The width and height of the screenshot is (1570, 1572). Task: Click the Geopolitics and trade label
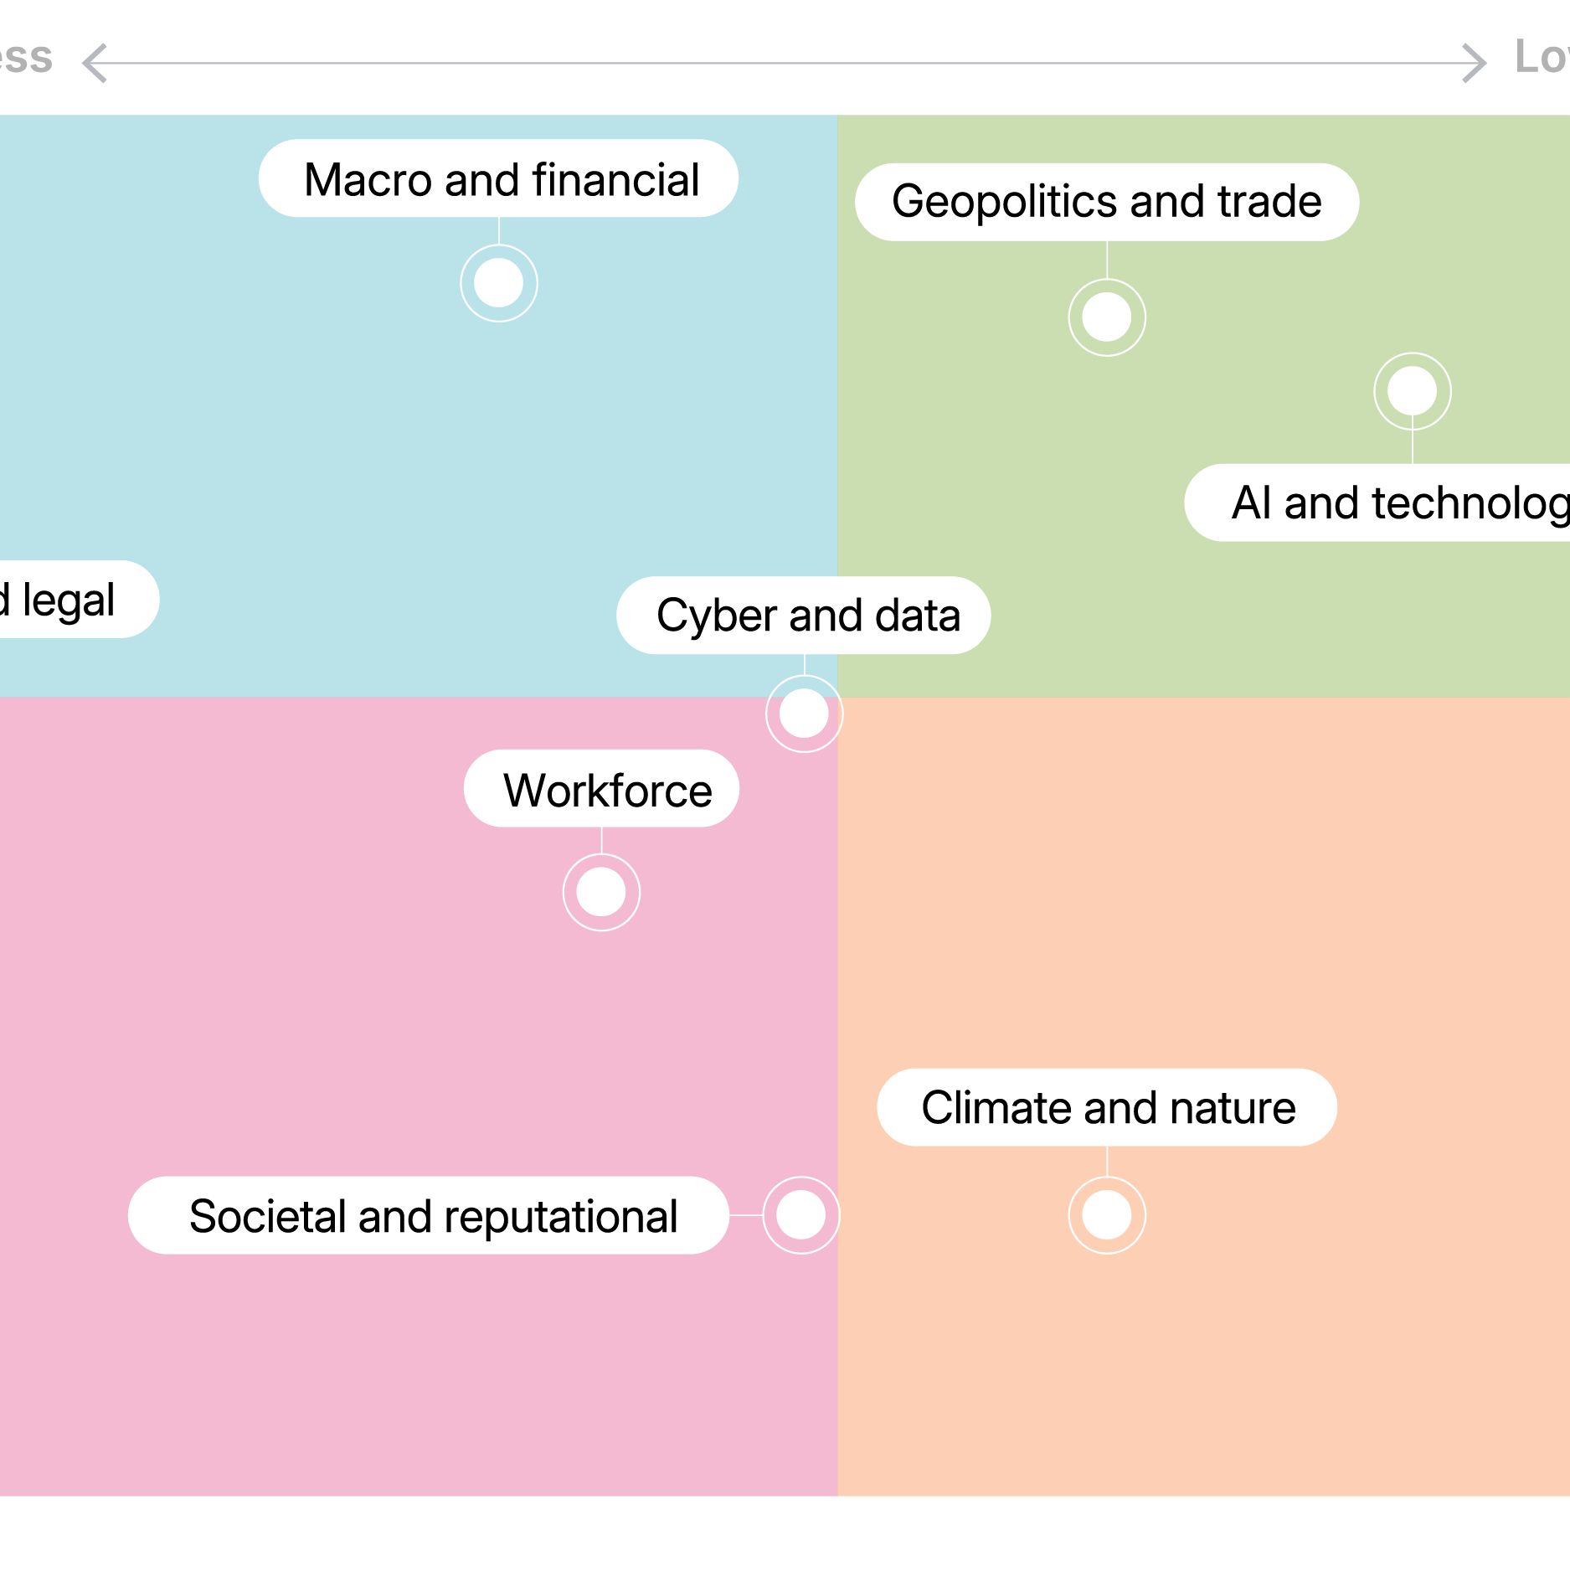coord(1106,202)
